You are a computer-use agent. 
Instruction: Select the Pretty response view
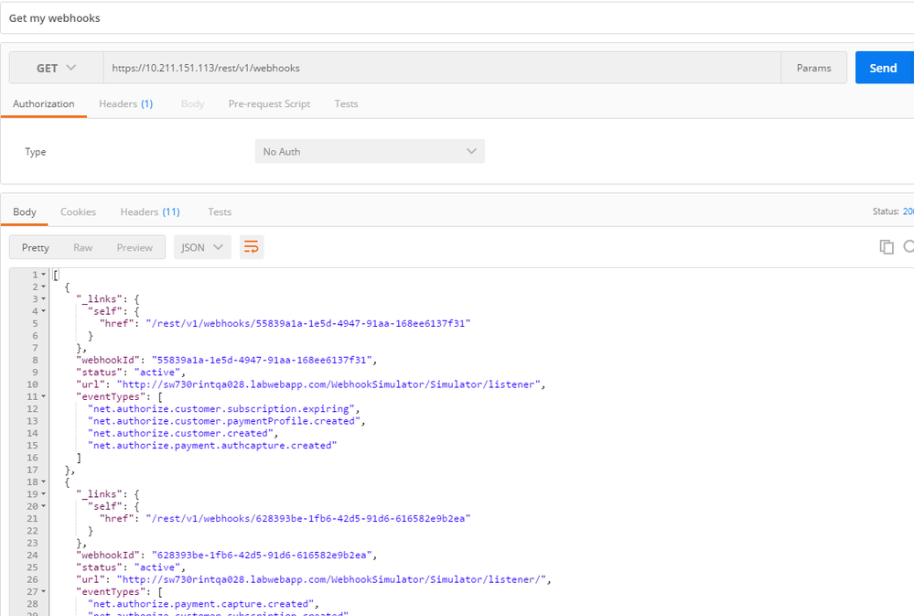[x=35, y=246]
